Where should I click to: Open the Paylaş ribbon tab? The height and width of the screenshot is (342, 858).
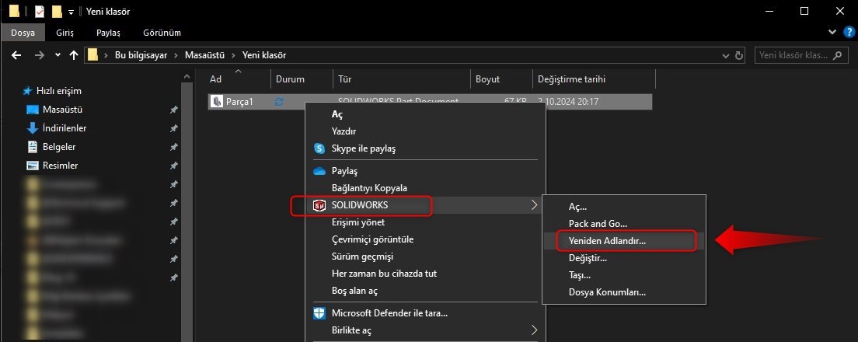coord(108,33)
